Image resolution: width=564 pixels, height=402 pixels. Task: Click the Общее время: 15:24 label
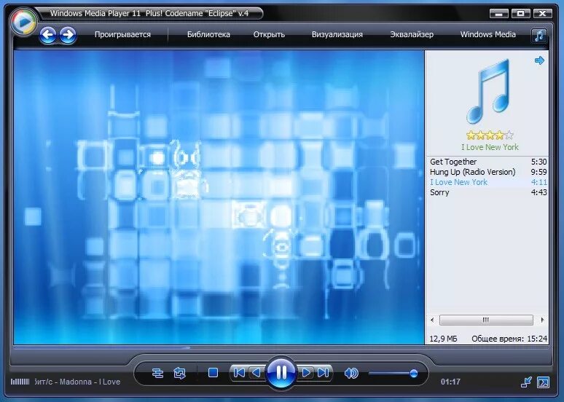tap(509, 339)
